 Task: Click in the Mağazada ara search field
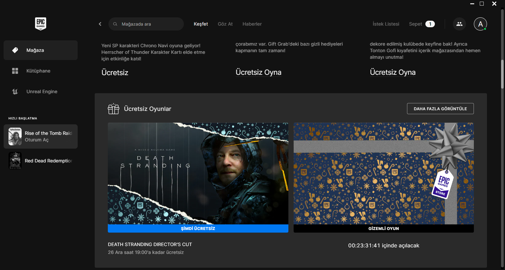coord(146,24)
